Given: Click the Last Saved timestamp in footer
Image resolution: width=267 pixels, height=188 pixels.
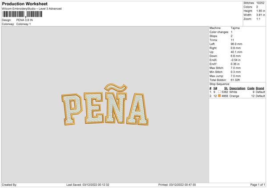Looking at the screenshot, I should point(88,184).
